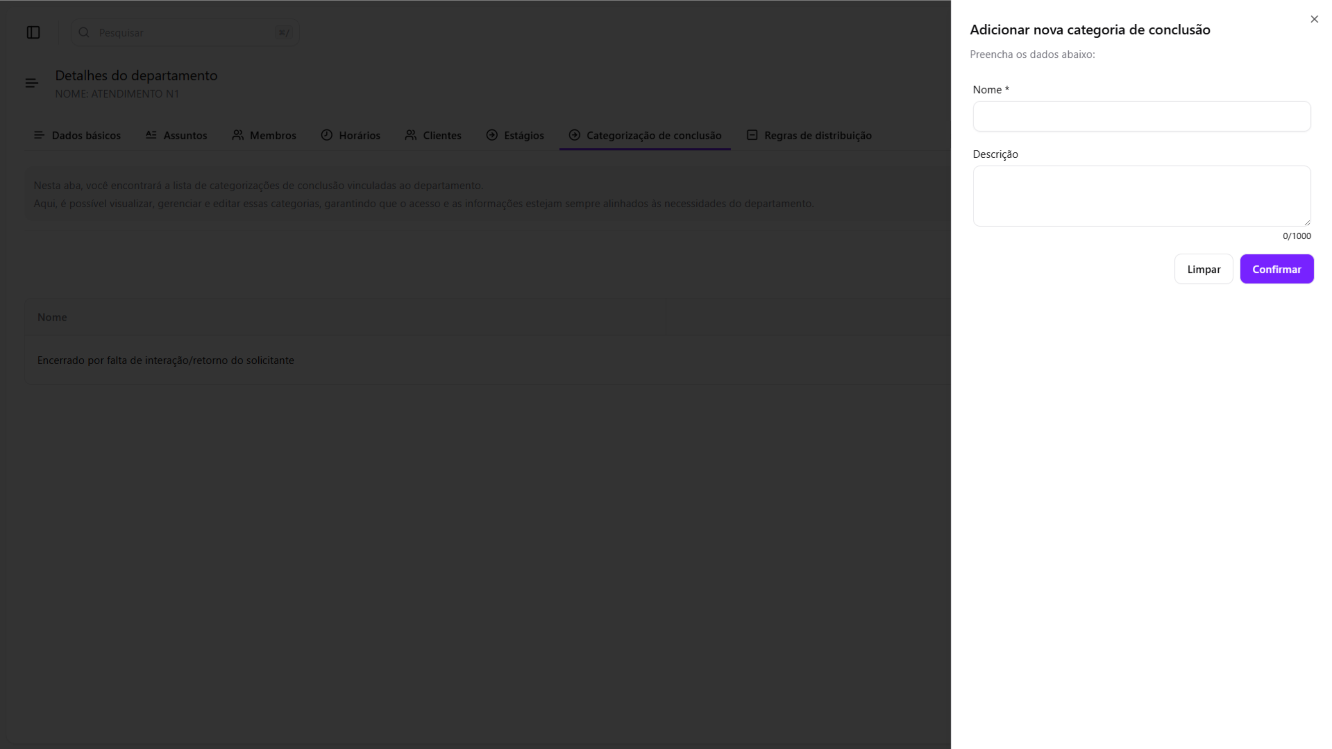Click the Assuntos tab icon
Viewport: 1332px width, 749px height.
coord(151,135)
